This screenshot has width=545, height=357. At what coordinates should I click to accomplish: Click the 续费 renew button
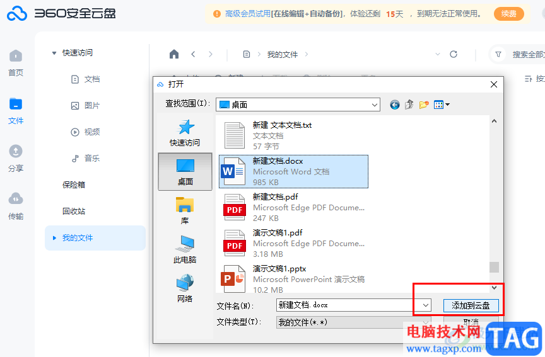pyautogui.click(x=508, y=14)
